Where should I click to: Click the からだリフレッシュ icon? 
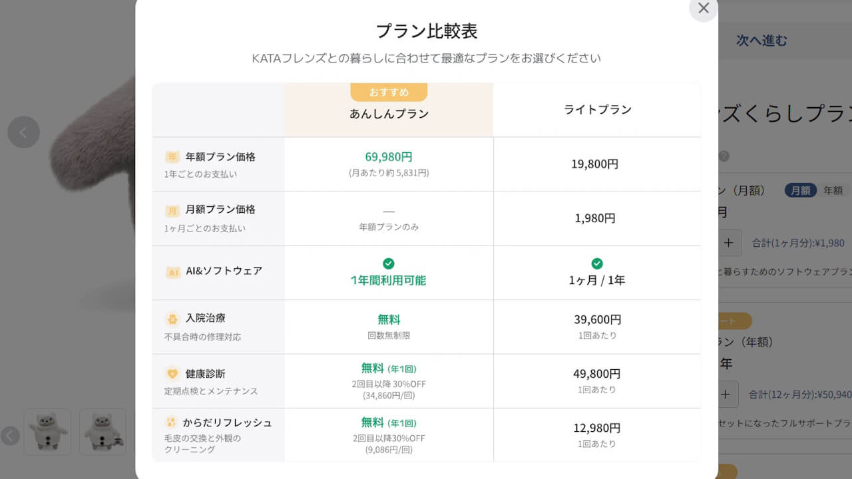point(172,422)
